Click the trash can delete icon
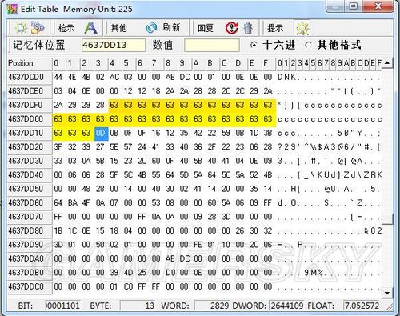Screen dimensions: 400x316 tap(248, 28)
